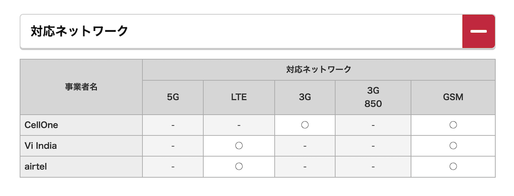Select the airtel carrier row label
This screenshot has height=196, width=514.
click(x=36, y=167)
